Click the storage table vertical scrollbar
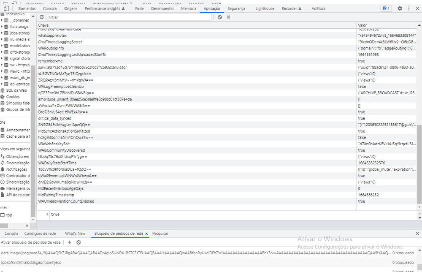The width and height of the screenshot is (422, 272). click(x=419, y=164)
